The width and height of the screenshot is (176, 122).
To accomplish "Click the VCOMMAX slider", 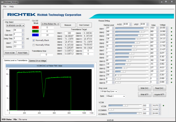I will (125, 113).
